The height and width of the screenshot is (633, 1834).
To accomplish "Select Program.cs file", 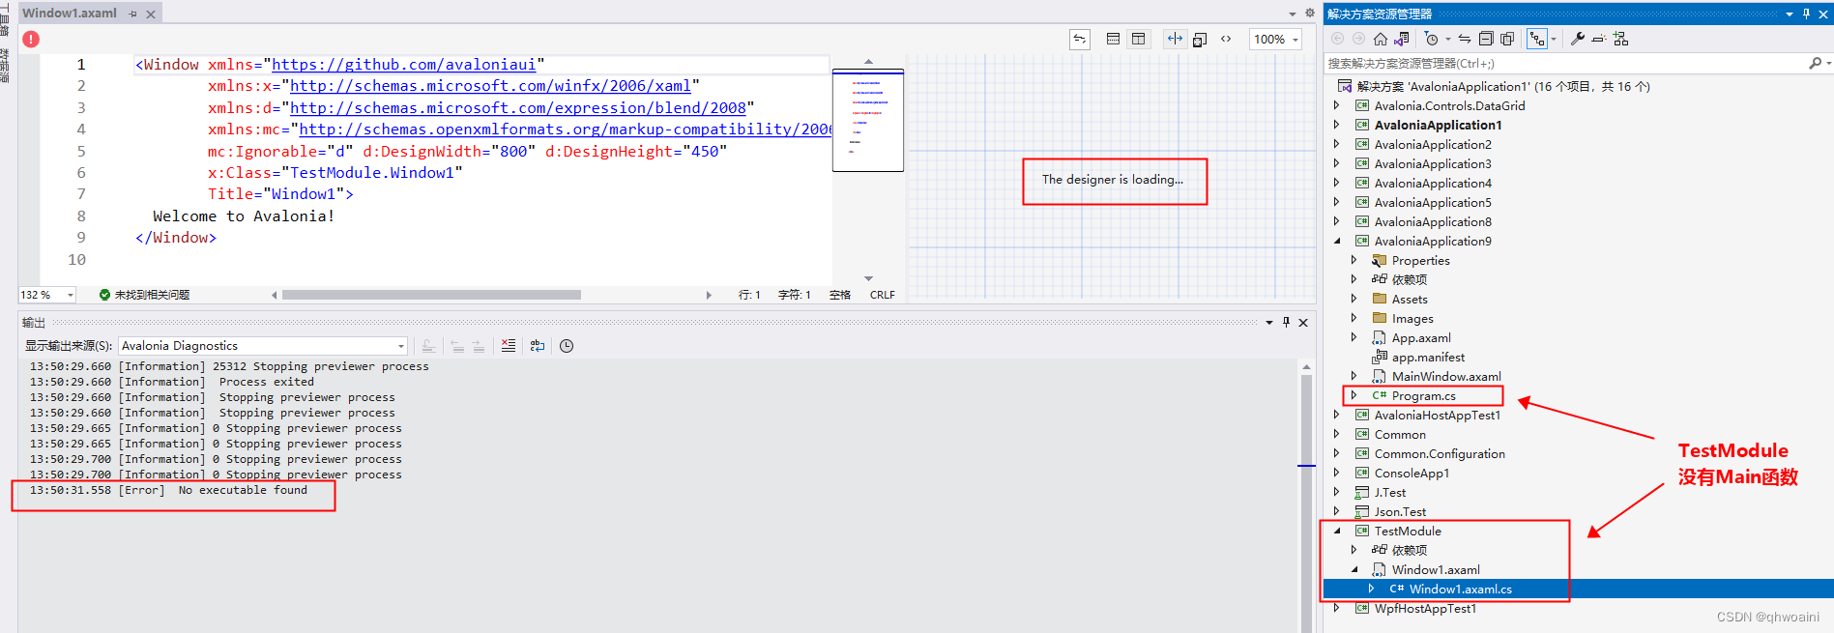I will click(x=1423, y=396).
